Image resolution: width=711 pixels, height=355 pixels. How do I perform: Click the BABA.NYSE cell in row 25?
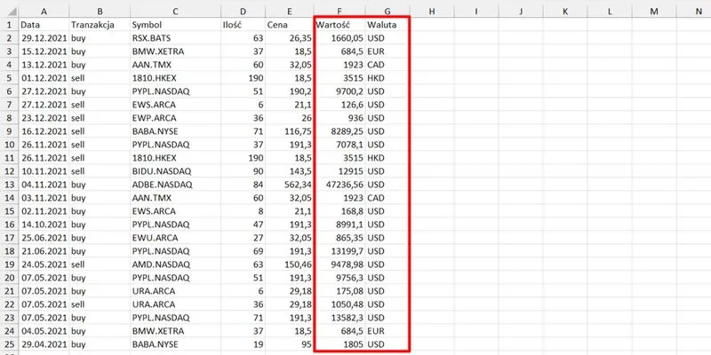coord(173,343)
